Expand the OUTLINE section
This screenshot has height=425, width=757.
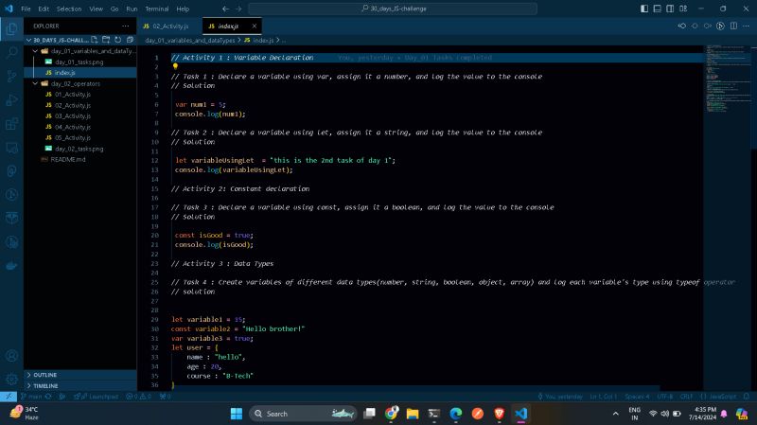click(x=80, y=375)
